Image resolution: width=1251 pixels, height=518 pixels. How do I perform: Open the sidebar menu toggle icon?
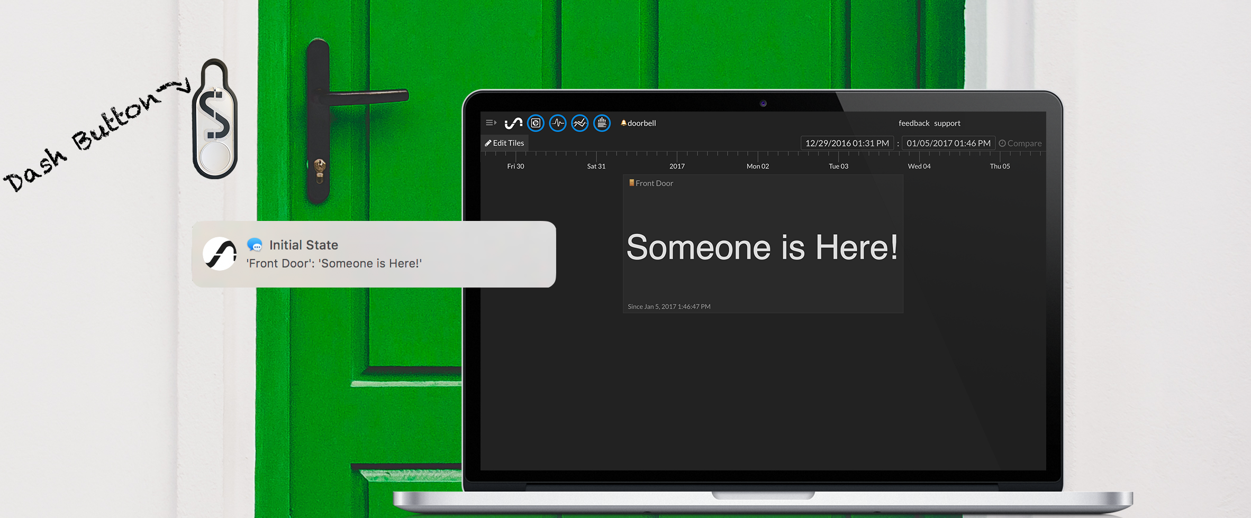(x=491, y=123)
